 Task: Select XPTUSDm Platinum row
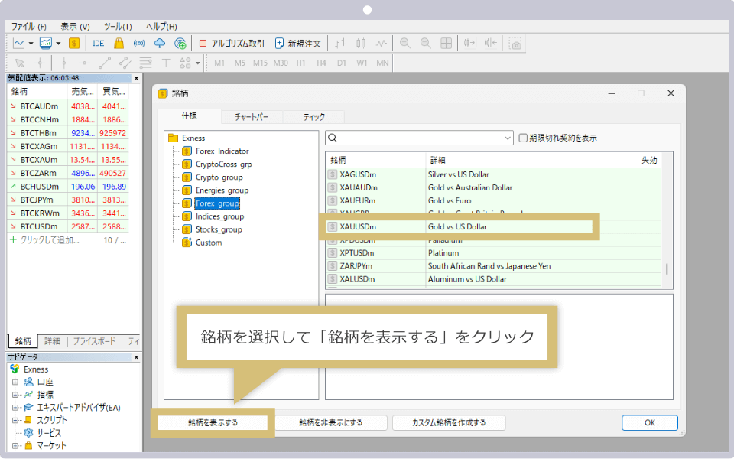click(x=494, y=253)
